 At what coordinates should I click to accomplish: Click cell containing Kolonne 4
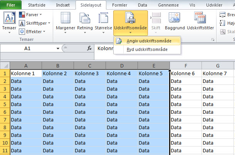[122, 73]
